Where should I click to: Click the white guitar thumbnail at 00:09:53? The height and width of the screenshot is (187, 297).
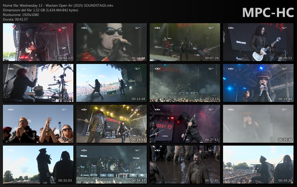pyautogui.click(x=258, y=42)
